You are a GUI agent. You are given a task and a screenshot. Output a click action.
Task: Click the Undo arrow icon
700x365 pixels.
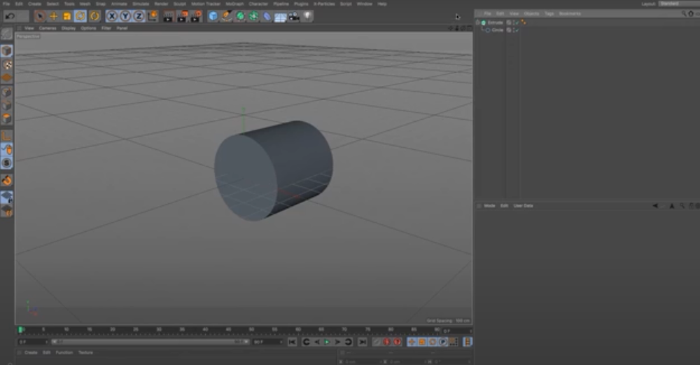(10, 17)
